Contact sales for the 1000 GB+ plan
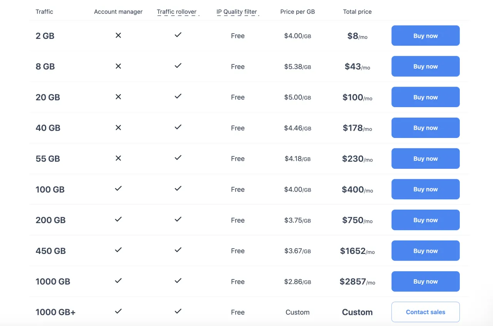 (x=425, y=312)
